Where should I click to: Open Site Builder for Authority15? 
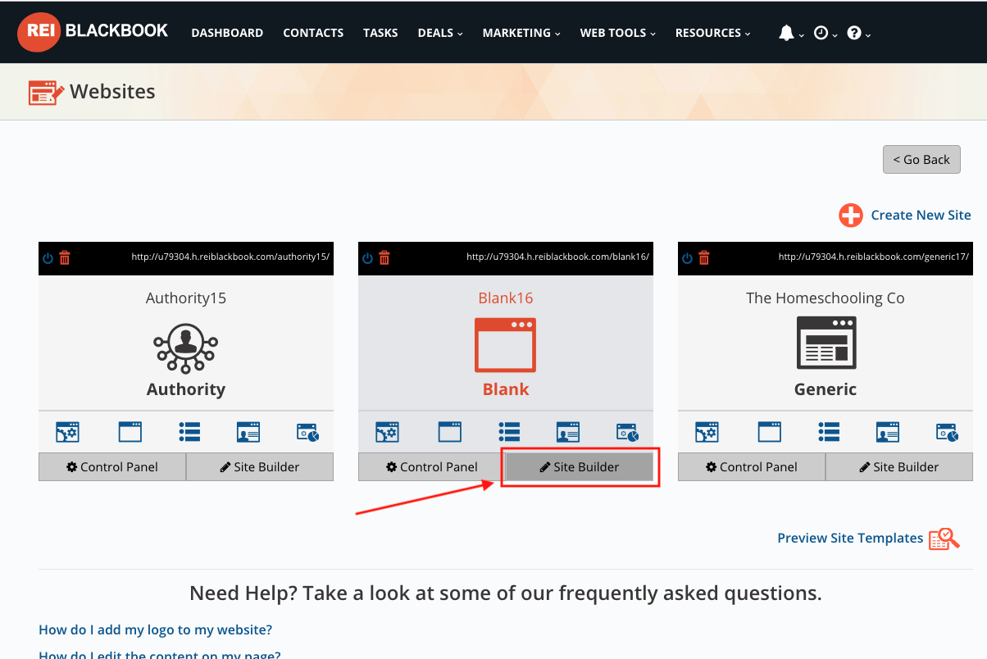tap(260, 467)
